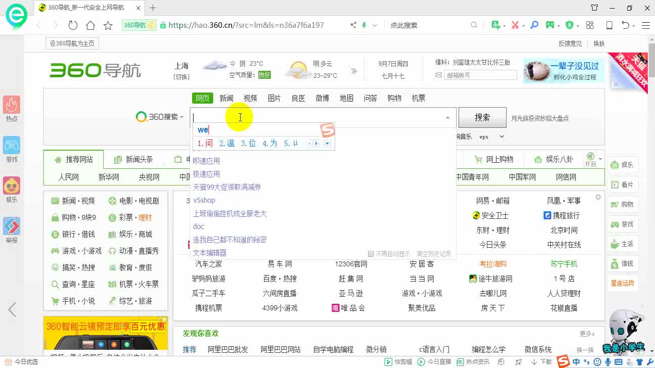The width and height of the screenshot is (655, 368).
Task: Click the 搜索 search button
Action: coord(482,117)
